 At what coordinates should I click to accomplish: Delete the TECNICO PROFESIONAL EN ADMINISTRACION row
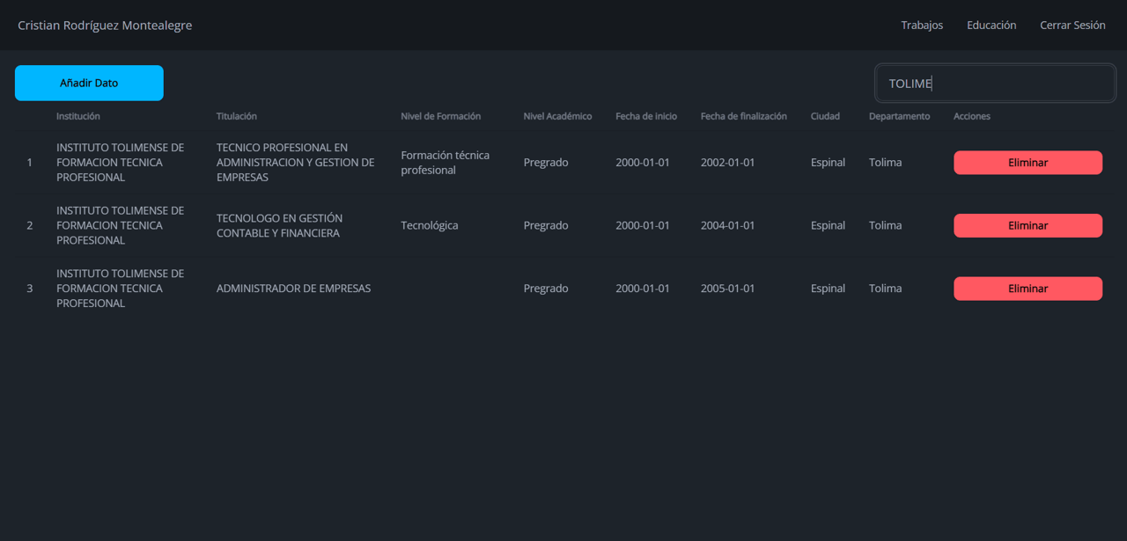[x=1028, y=163]
